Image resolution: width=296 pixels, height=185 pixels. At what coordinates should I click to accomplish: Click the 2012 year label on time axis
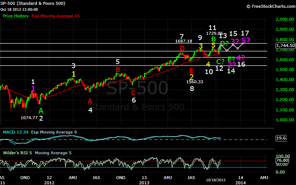coord(49,183)
